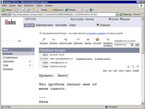Select the Письма tab
This screenshot has height=109, width=145.
tap(29, 25)
